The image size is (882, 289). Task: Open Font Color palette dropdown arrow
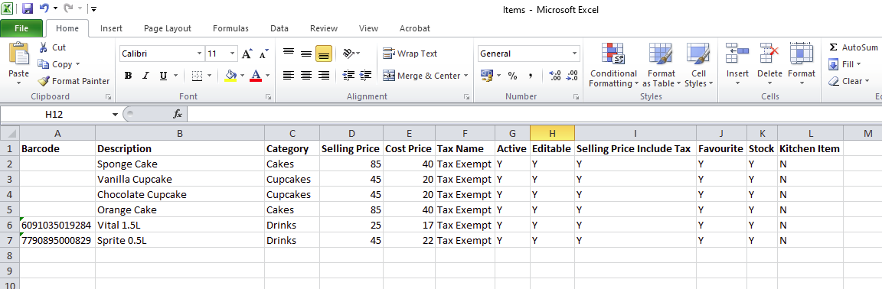point(268,76)
